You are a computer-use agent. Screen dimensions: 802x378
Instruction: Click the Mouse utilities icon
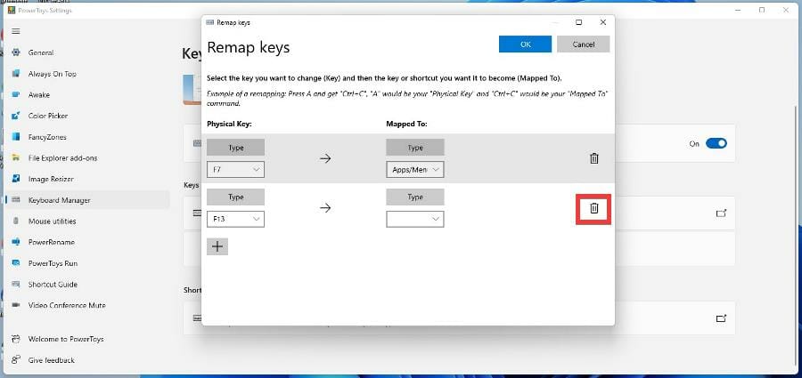16,221
